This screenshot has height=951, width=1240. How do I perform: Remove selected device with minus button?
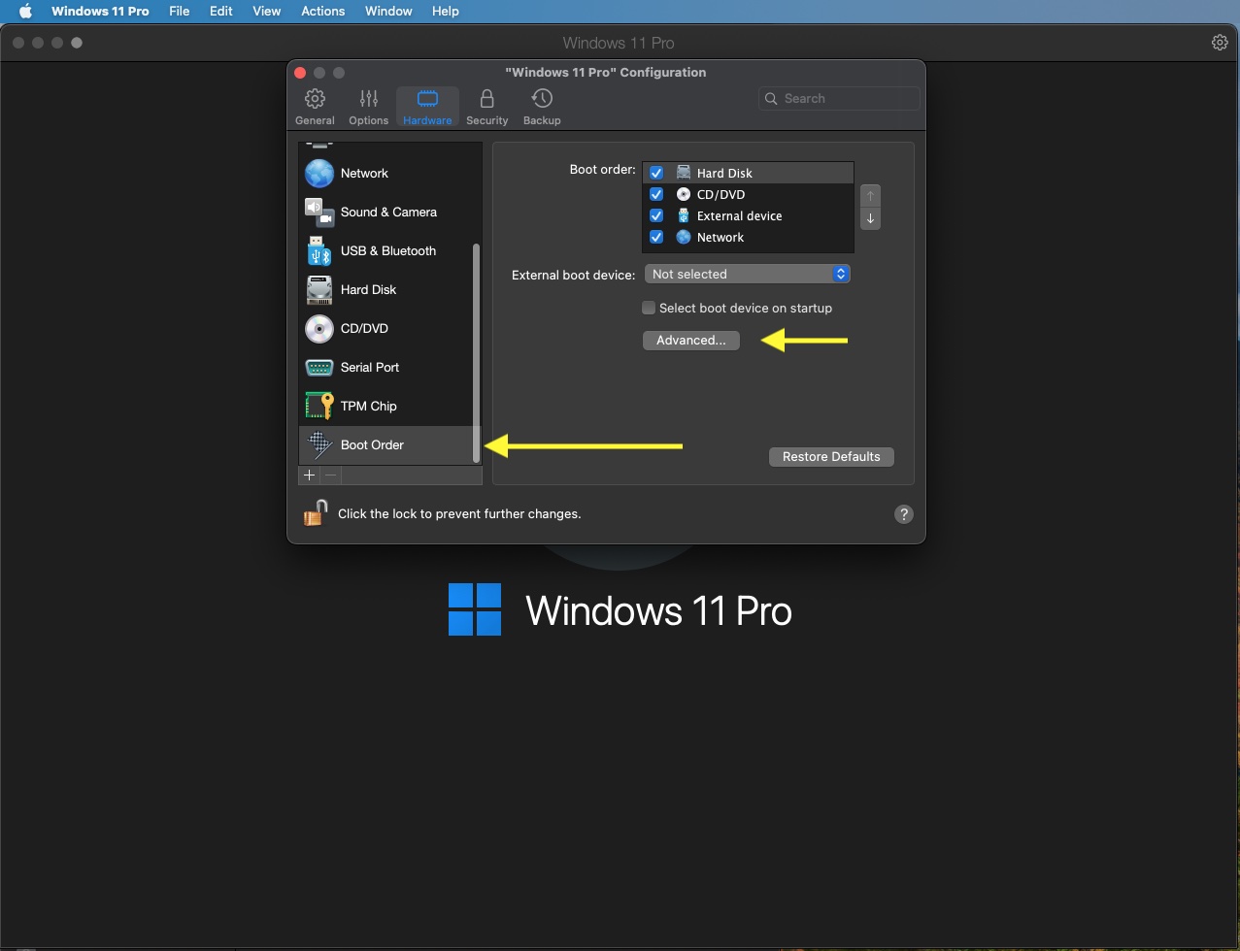[330, 475]
